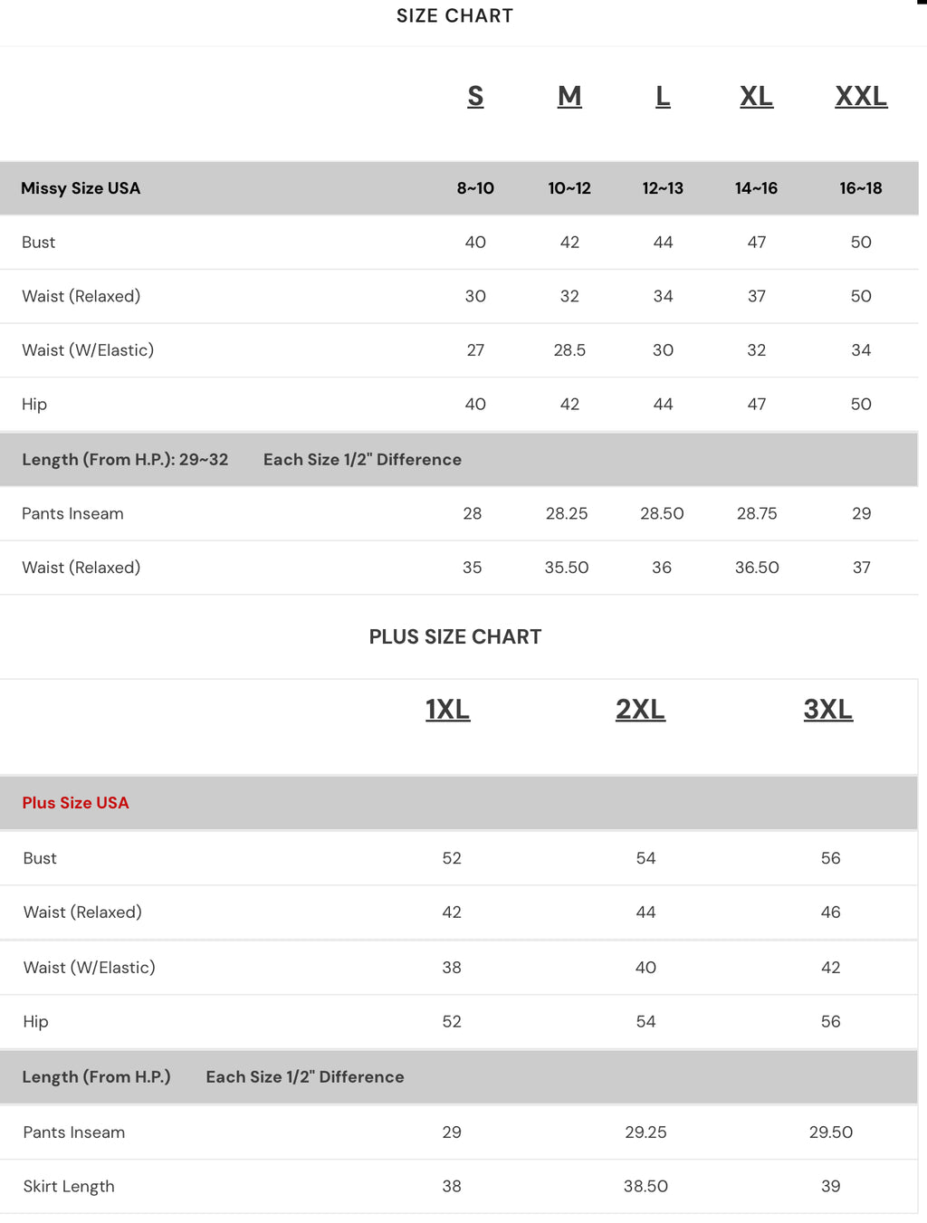The width and height of the screenshot is (927, 1223).
Task: Select the 16~18 Missy size range
Action: tap(861, 188)
